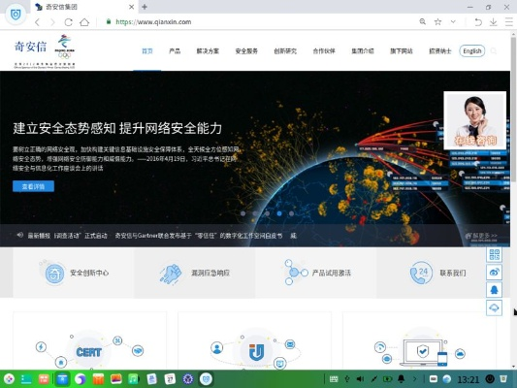517x388 pixels.
Task: Select the second banner carousel dot
Action: (255, 213)
